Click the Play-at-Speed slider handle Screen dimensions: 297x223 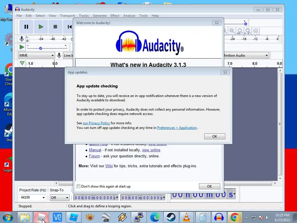pos(41,48)
